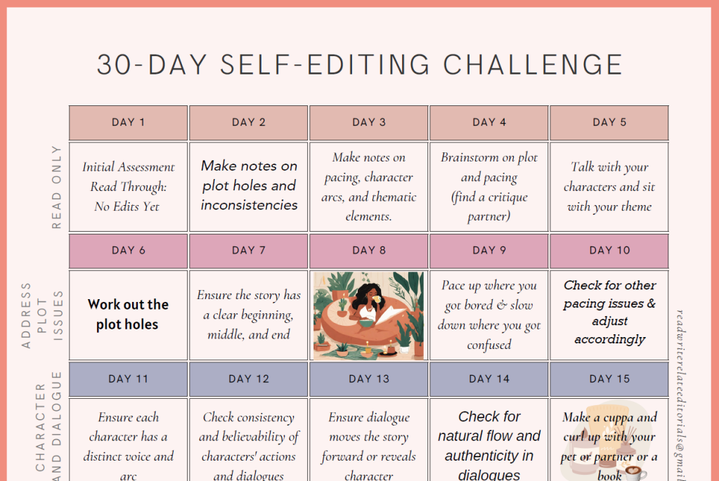Click the READ ONLY vertical row label
719x481 pixels.
pos(56,187)
